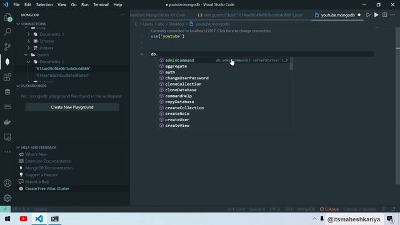Switch to the gusers JSON document tab
400x225 pixels.
click(x=251, y=15)
